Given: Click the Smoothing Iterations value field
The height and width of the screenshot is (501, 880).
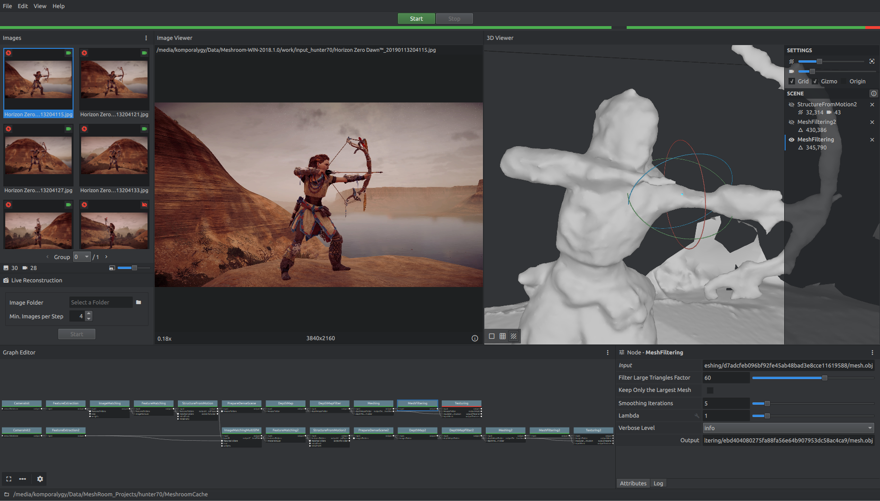Looking at the screenshot, I should point(726,403).
